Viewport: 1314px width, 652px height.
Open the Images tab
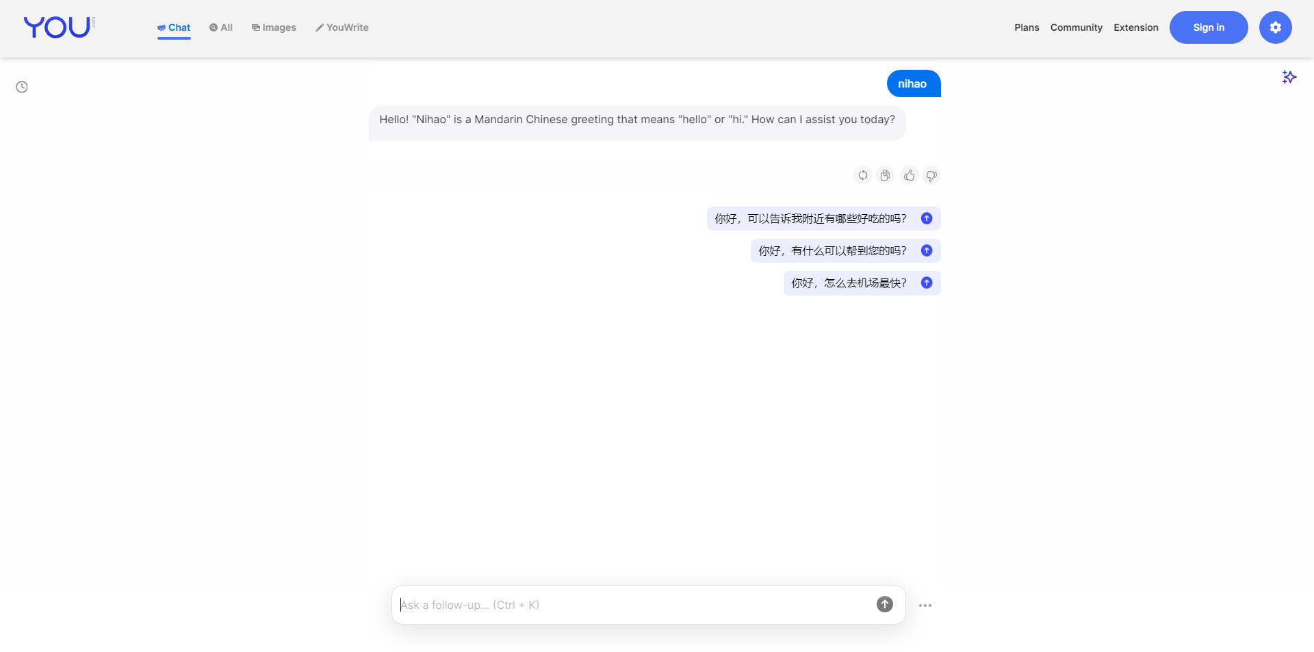pos(274,27)
